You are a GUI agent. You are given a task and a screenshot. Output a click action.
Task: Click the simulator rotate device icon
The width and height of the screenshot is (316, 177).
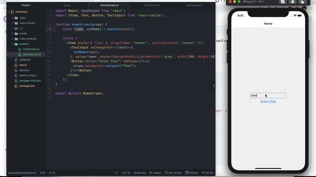click(302, 2)
